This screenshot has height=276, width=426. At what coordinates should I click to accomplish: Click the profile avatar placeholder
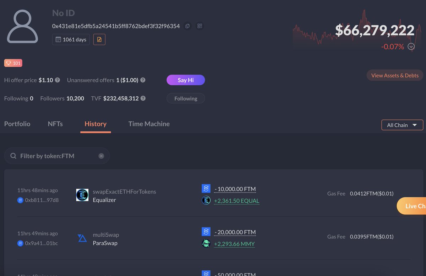22,27
